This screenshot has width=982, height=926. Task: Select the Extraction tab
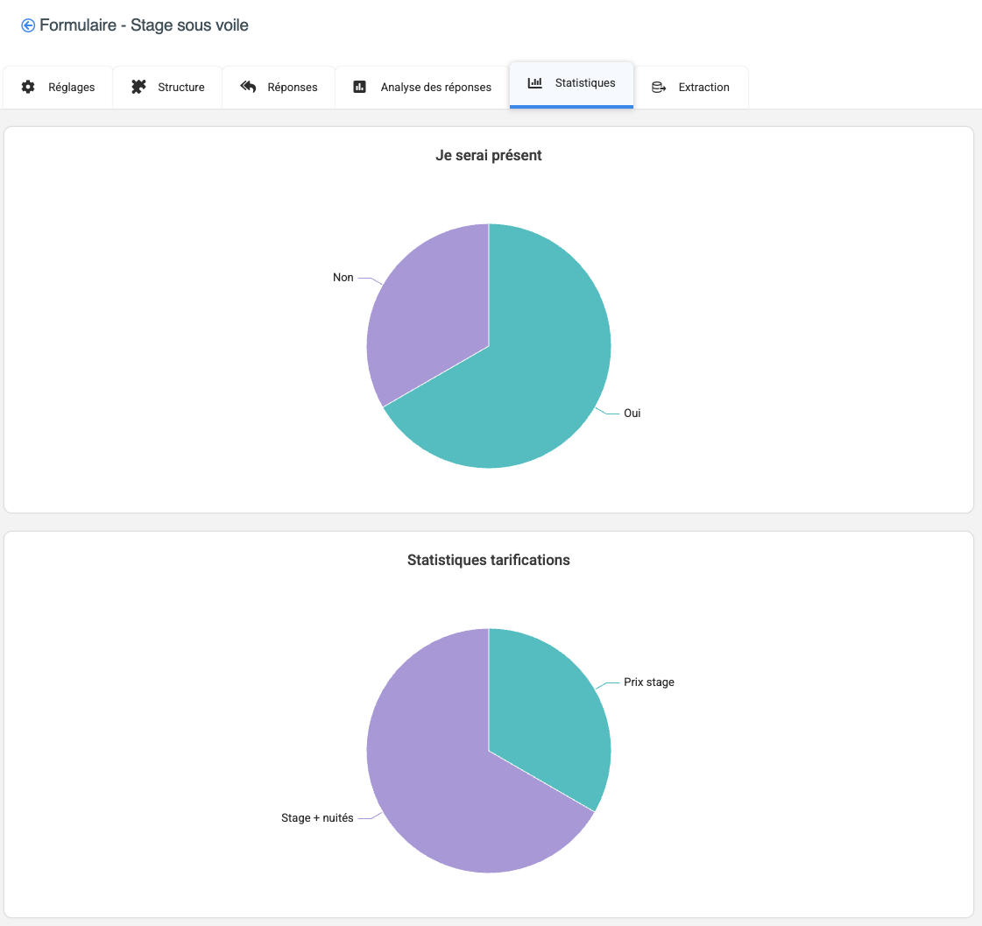click(703, 88)
